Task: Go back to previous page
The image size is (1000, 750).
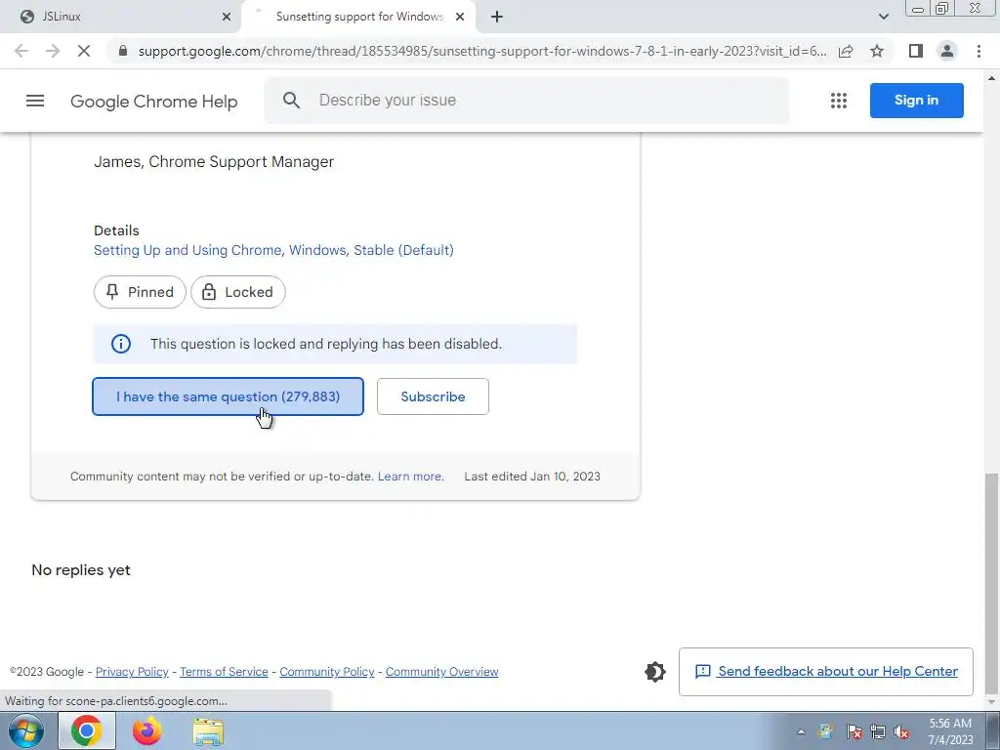Action: pos(21,51)
